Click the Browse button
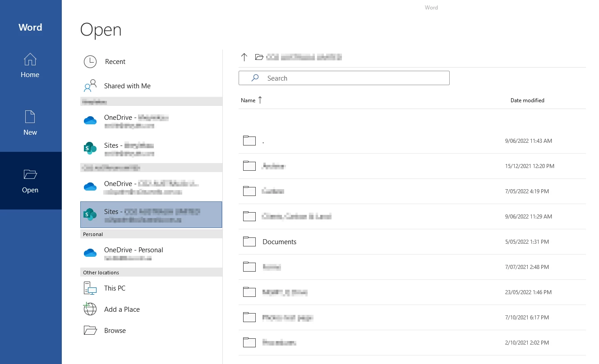Viewport: 599px width, 364px height. click(151, 331)
